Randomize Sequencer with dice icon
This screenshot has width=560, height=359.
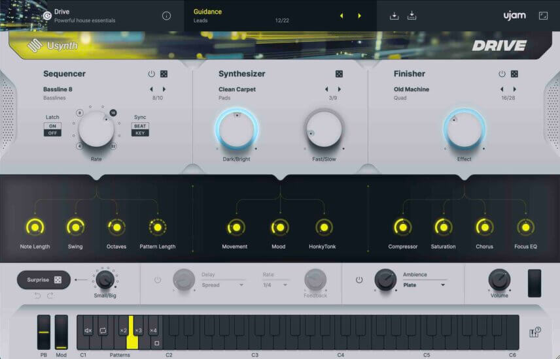pyautogui.click(x=164, y=74)
